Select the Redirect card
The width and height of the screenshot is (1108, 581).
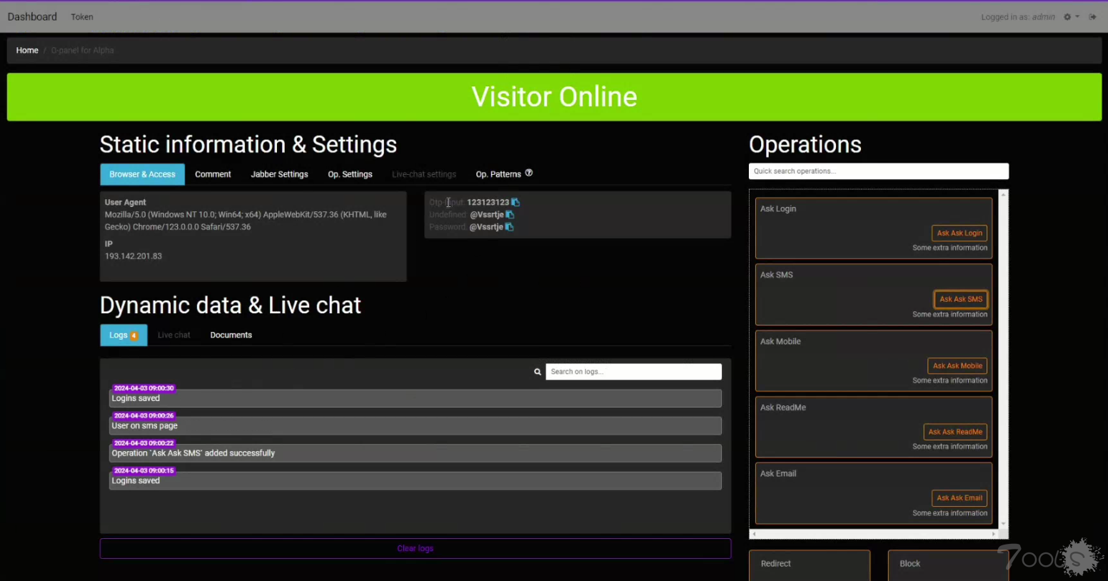pyautogui.click(x=810, y=565)
